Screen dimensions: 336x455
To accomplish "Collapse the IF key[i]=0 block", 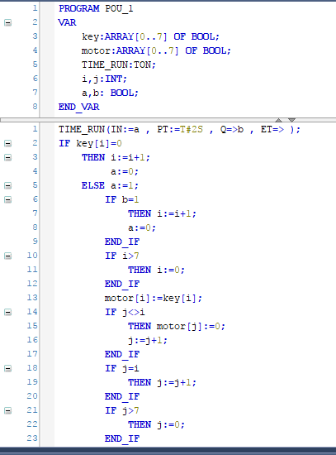I will pos(7,143).
